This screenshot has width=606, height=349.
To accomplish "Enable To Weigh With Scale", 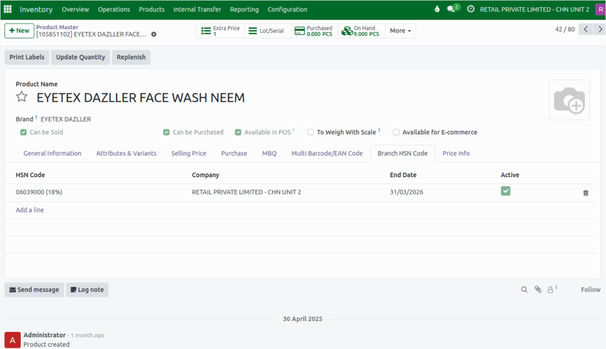I will point(311,132).
